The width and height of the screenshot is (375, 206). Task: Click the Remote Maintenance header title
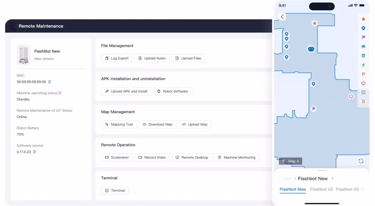click(41, 26)
